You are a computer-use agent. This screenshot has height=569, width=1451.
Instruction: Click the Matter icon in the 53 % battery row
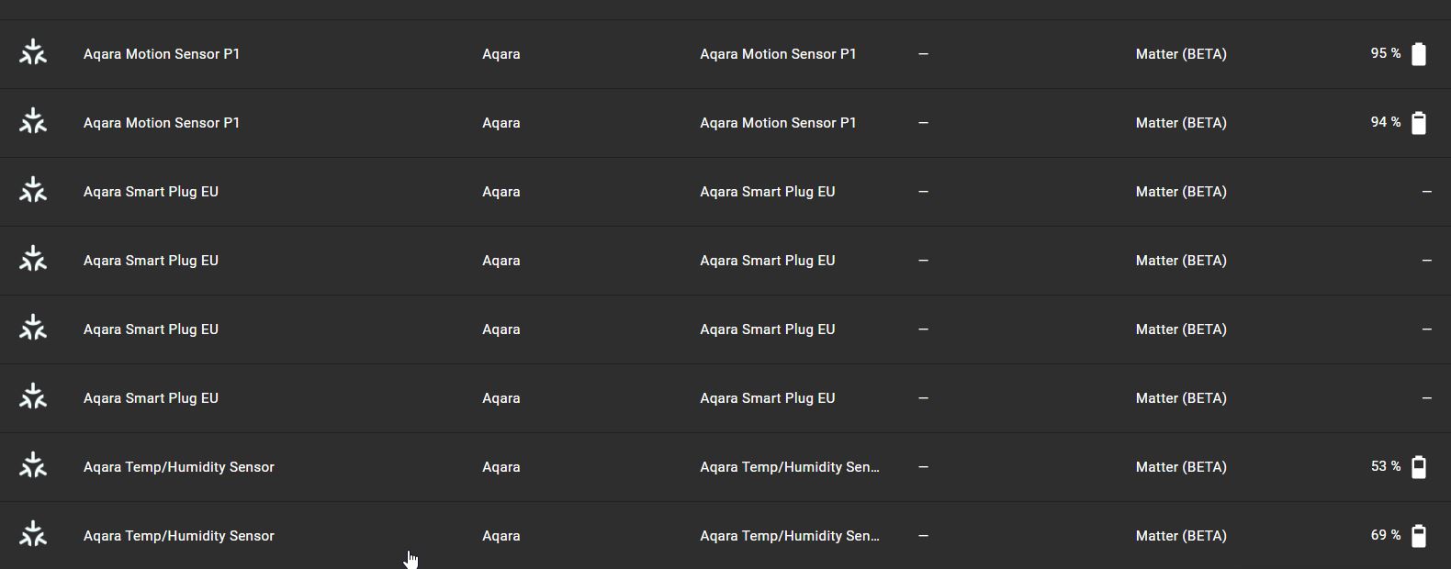pyautogui.click(x=33, y=465)
